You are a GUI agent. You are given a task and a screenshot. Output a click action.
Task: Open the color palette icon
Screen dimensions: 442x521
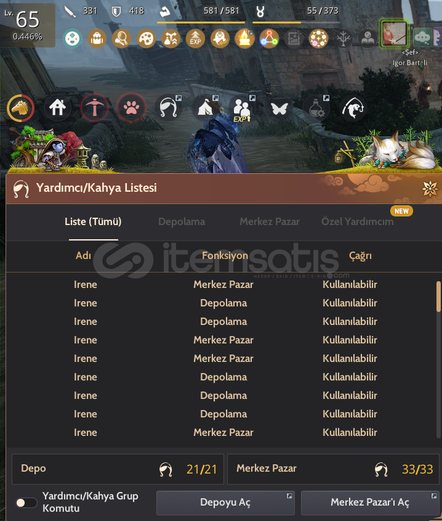(146, 39)
